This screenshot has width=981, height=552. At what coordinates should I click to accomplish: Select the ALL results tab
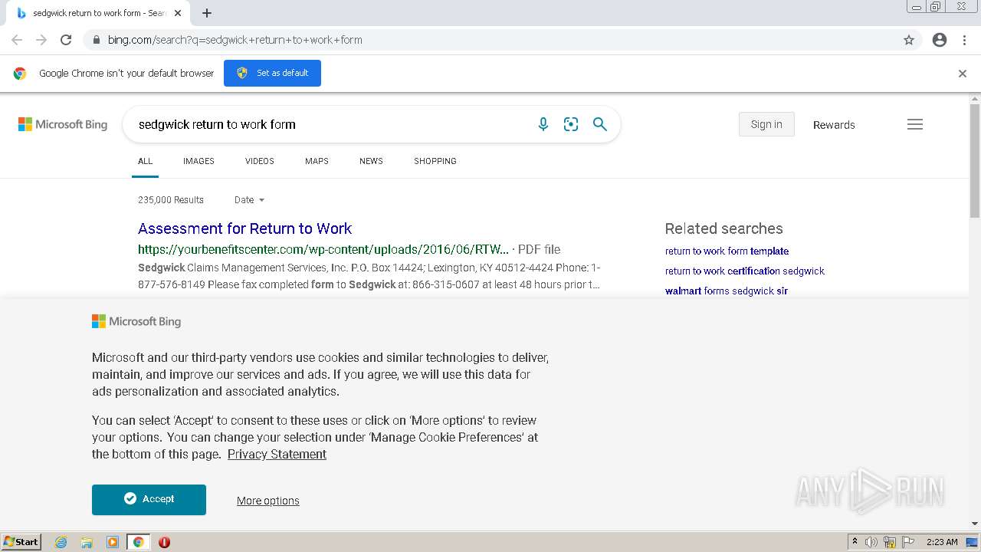pyautogui.click(x=145, y=161)
